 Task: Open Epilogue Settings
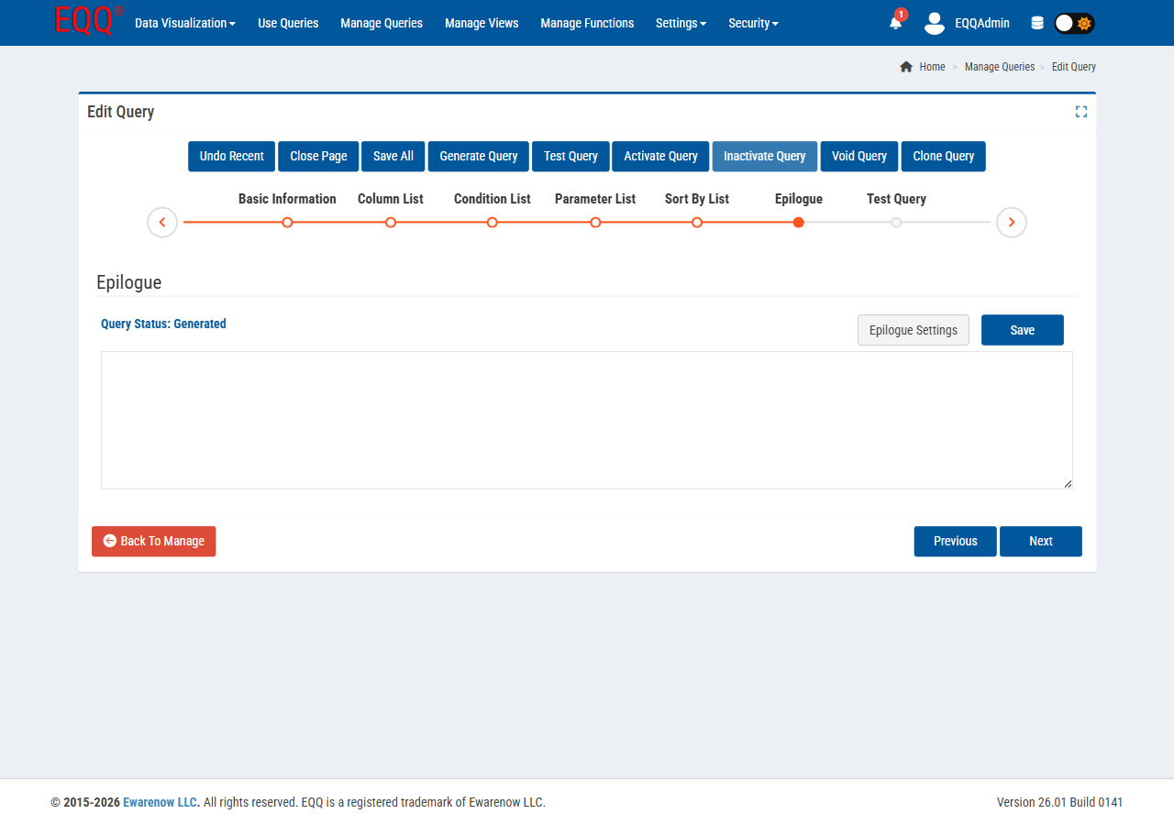pos(913,329)
